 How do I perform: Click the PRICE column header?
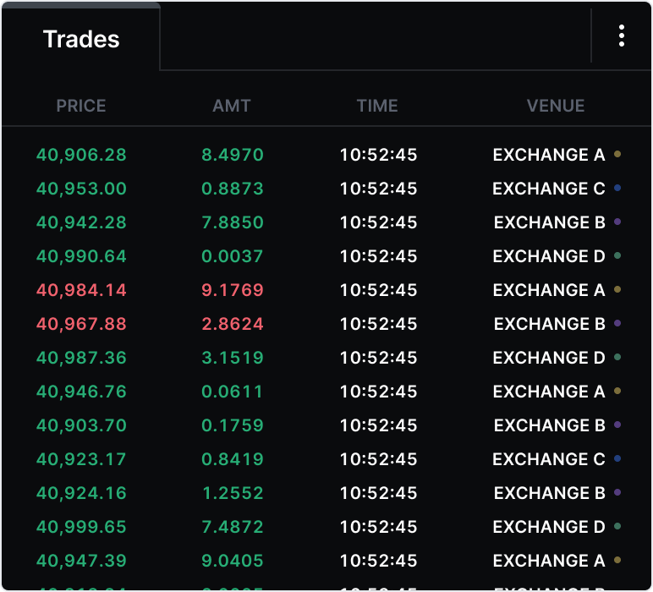click(x=81, y=106)
